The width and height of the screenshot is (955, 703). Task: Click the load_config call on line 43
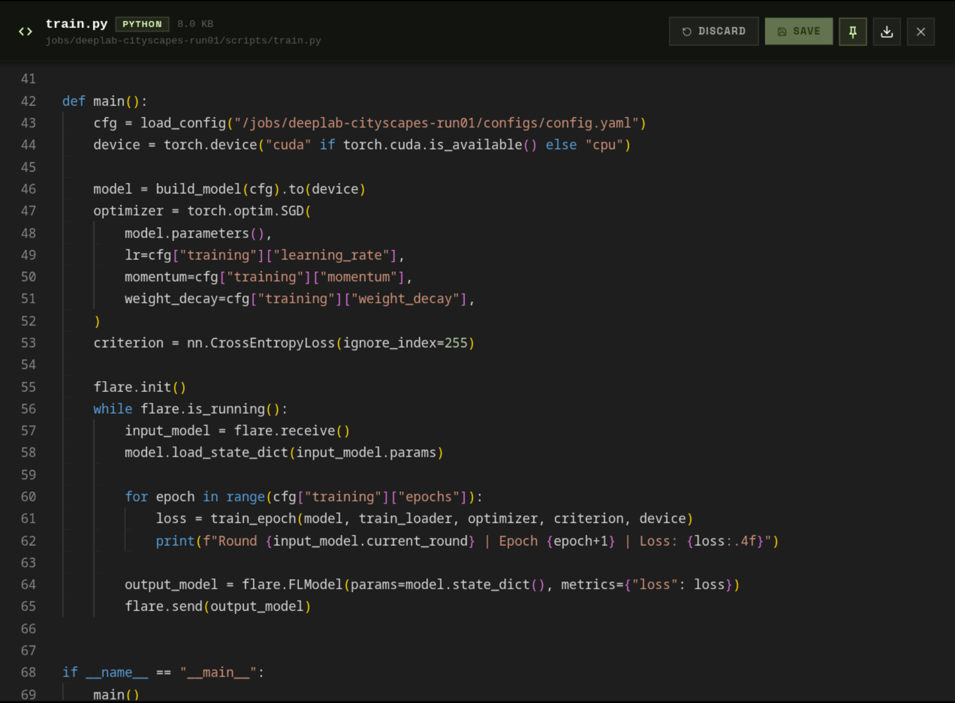369,123
